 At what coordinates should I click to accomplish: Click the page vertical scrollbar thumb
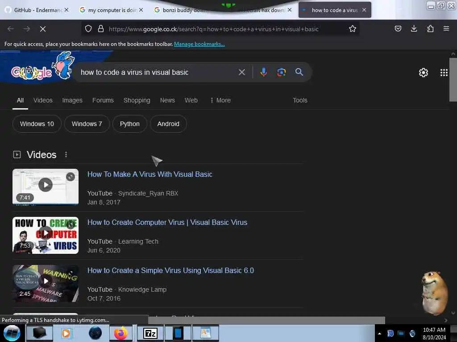pos(453,80)
